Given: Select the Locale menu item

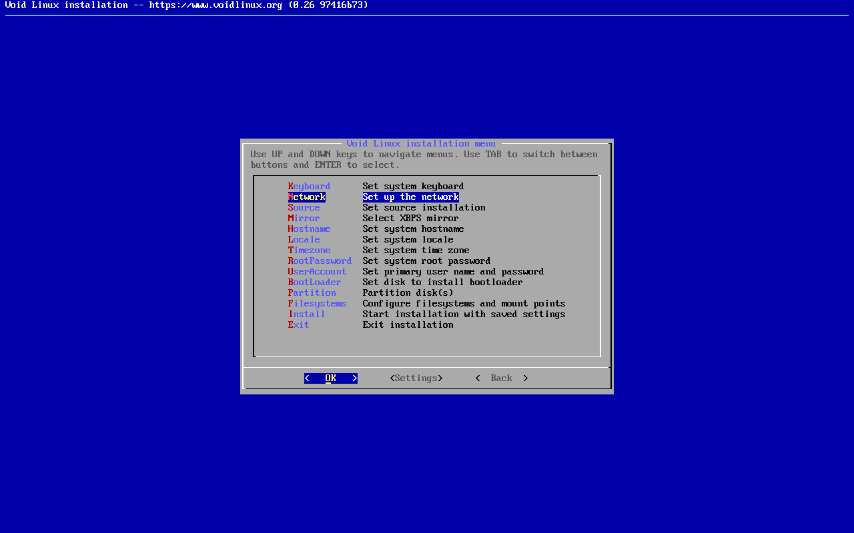Looking at the screenshot, I should [304, 240].
